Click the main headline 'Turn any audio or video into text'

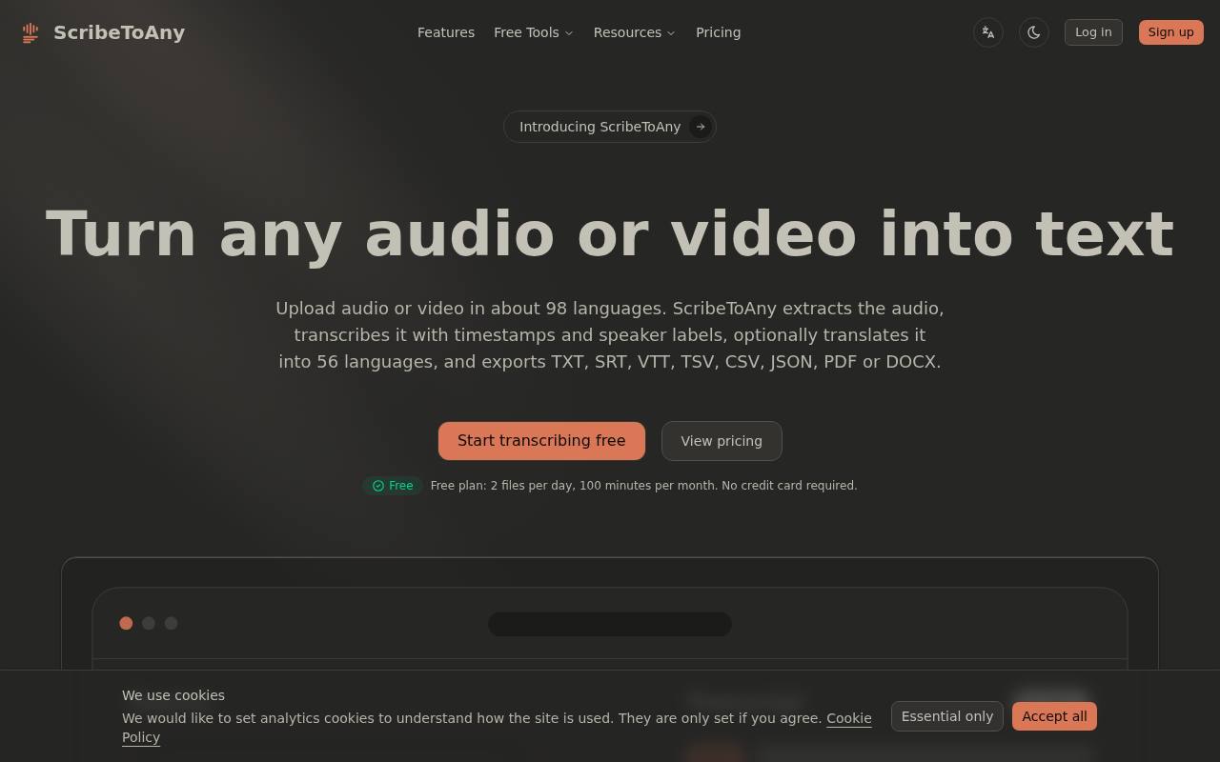[610, 234]
